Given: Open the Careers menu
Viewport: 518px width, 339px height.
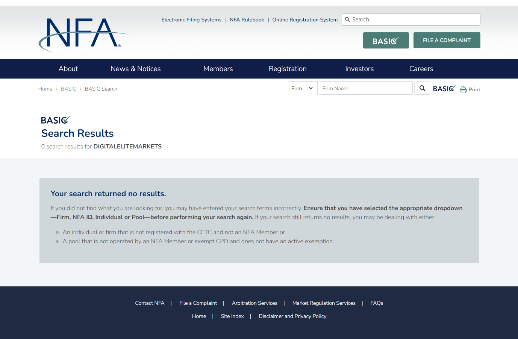Looking at the screenshot, I should coord(421,69).
